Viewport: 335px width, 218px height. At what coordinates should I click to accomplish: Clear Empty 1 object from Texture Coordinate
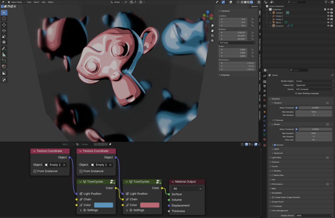110,165
